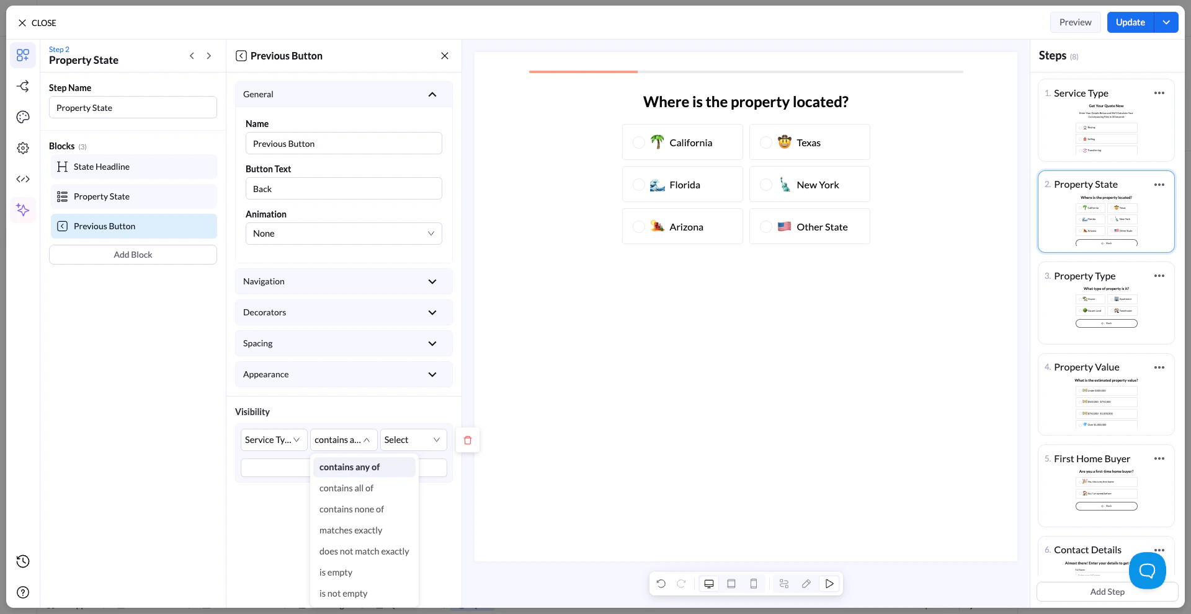Screen dimensions: 1191x614
Task: Go to next step arrow
Action: pyautogui.click(x=209, y=56)
